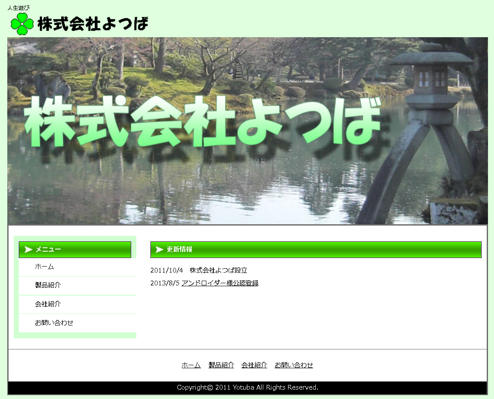Open the アンドロイダー様公認登録 link
This screenshot has width=494, height=399.
click(220, 283)
